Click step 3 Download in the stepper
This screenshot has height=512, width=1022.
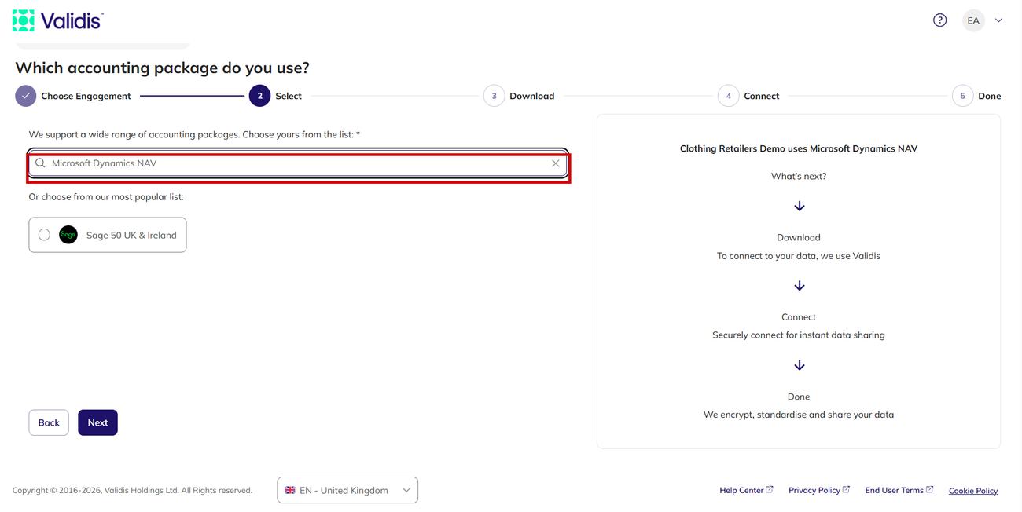[x=519, y=96]
